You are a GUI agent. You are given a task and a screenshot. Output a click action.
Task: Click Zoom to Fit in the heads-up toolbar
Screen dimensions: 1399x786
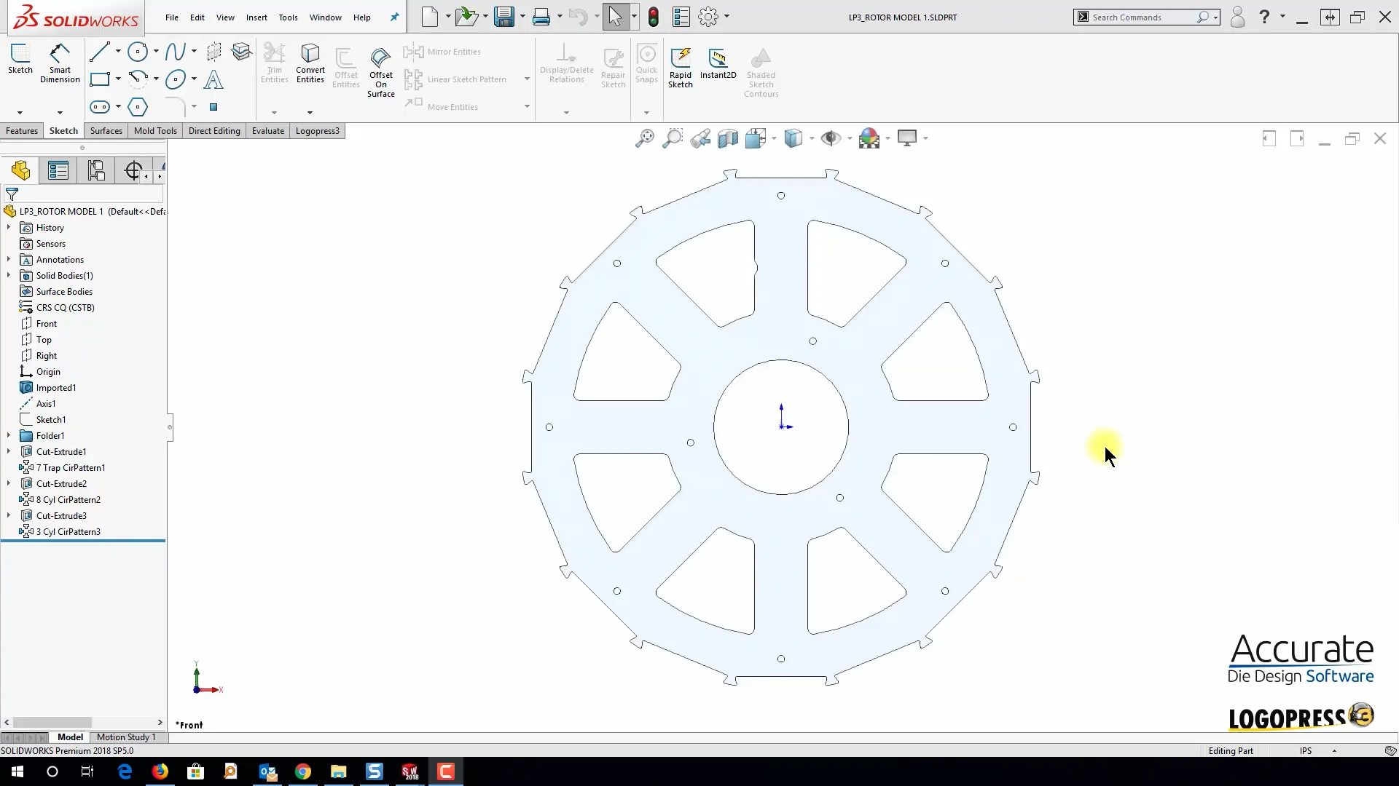(644, 138)
